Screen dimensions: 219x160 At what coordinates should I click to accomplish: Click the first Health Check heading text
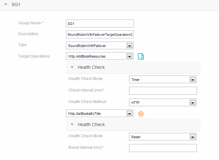91,67
